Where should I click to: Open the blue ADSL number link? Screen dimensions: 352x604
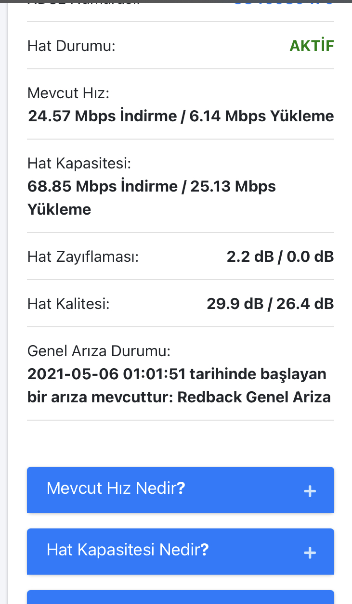click(x=283, y=2)
